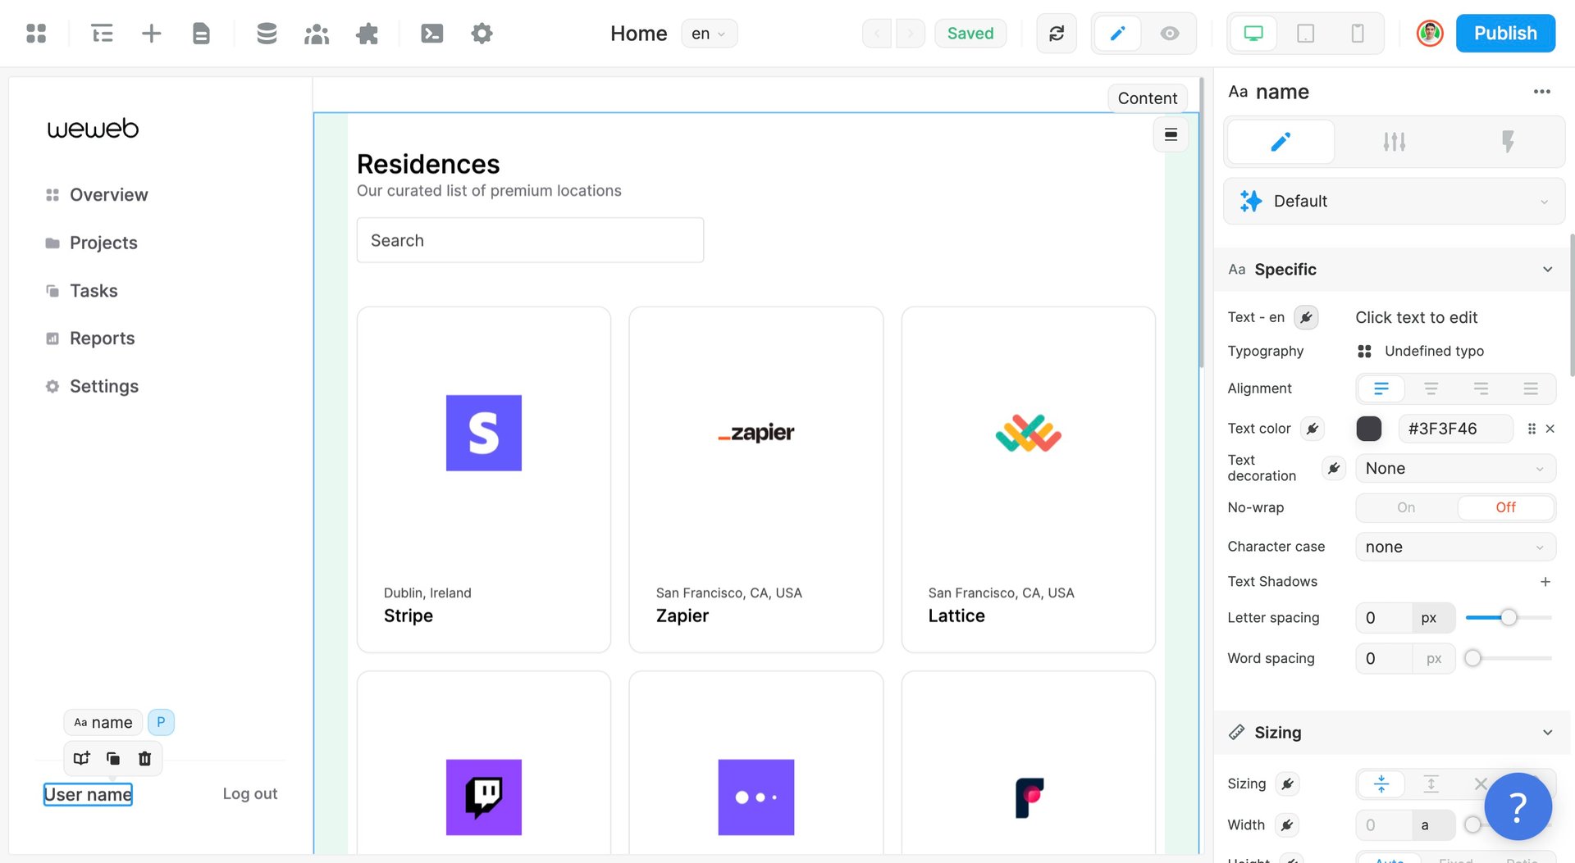Set alignment to justify
Viewport: 1575px width, 863px height.
[1531, 388]
